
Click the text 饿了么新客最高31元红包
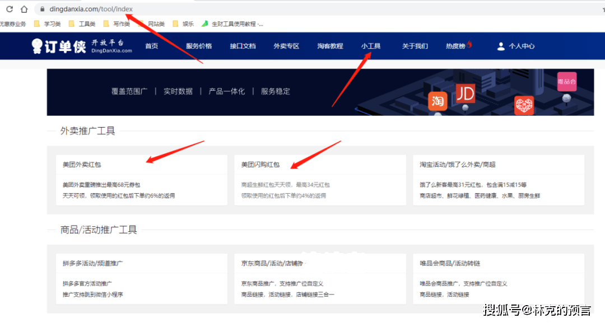(x=450, y=185)
